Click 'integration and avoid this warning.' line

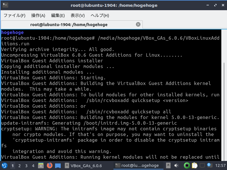pyautogui.click(x=62, y=152)
